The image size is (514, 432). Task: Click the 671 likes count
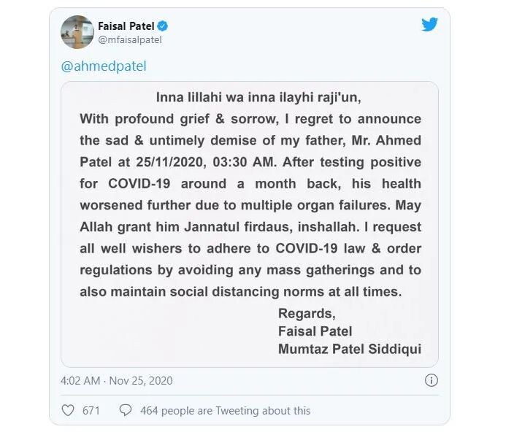[x=91, y=411]
